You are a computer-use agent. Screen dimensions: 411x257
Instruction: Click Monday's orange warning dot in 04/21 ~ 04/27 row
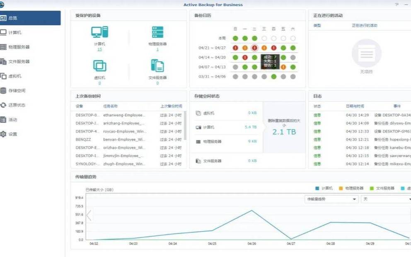pyautogui.click(x=245, y=48)
